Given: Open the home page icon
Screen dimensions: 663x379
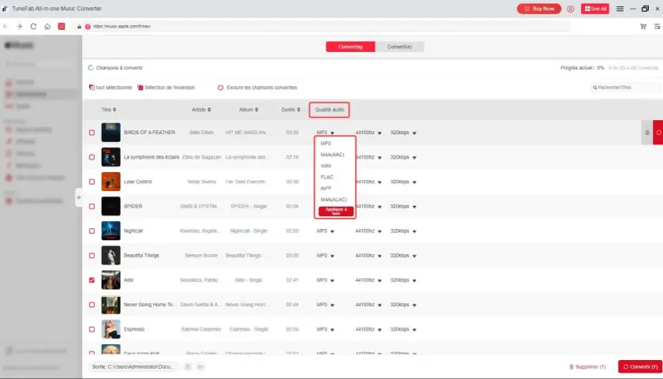Looking at the screenshot, I should [47, 26].
